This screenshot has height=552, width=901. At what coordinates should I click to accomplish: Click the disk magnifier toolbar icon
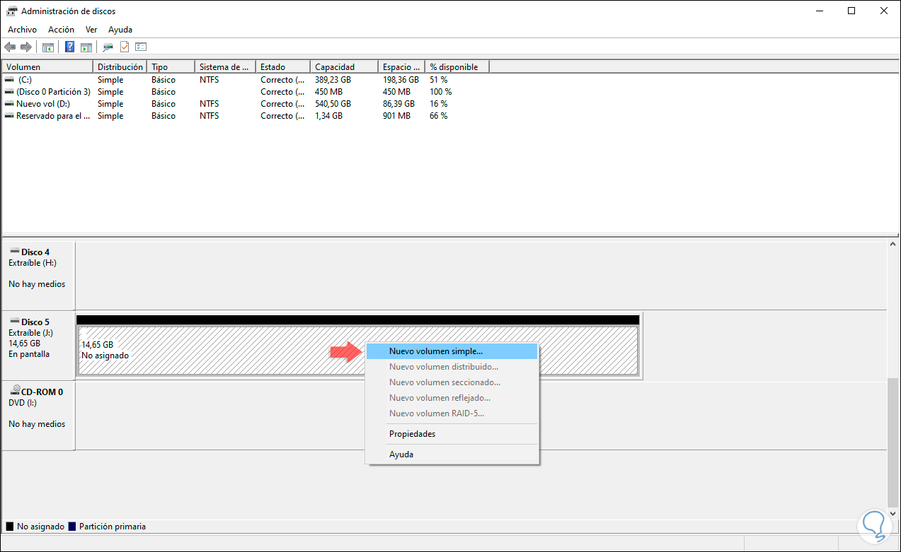coord(108,47)
